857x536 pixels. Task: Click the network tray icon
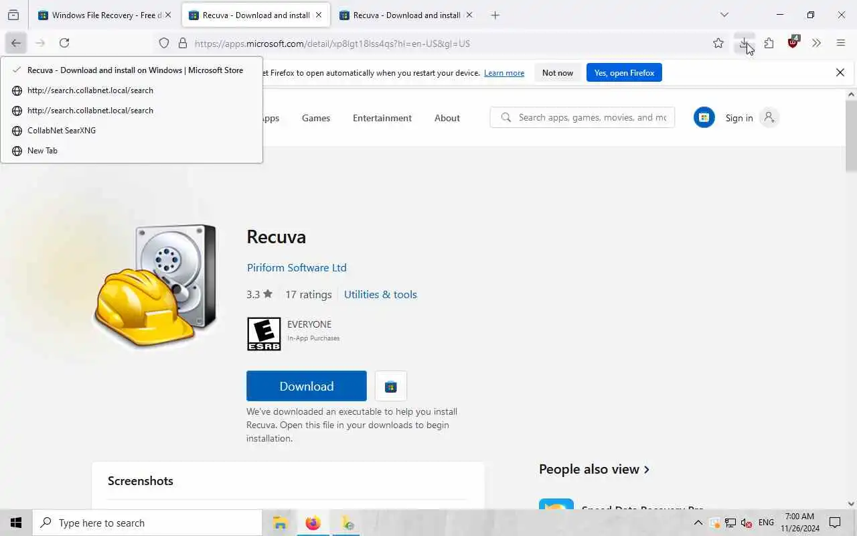tap(730, 523)
